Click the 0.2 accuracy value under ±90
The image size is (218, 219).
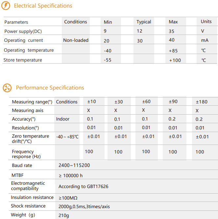point(172,119)
